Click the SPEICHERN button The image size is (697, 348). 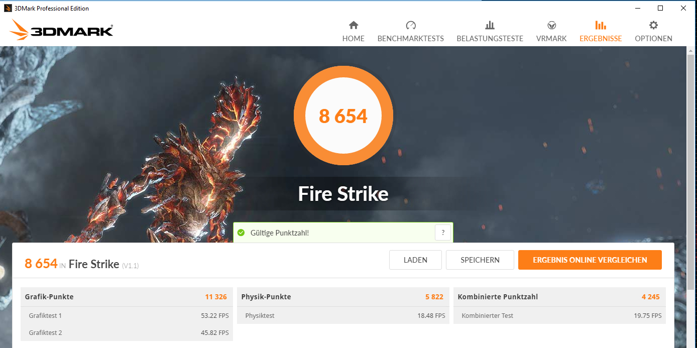click(480, 260)
